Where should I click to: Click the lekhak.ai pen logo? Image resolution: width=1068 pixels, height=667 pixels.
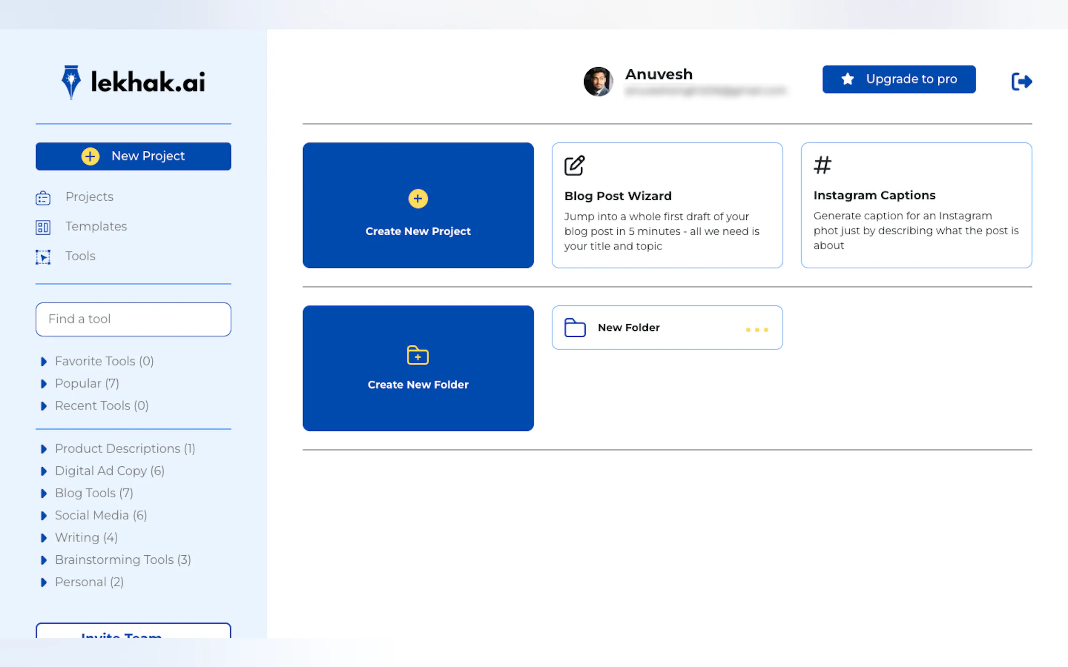click(x=71, y=82)
